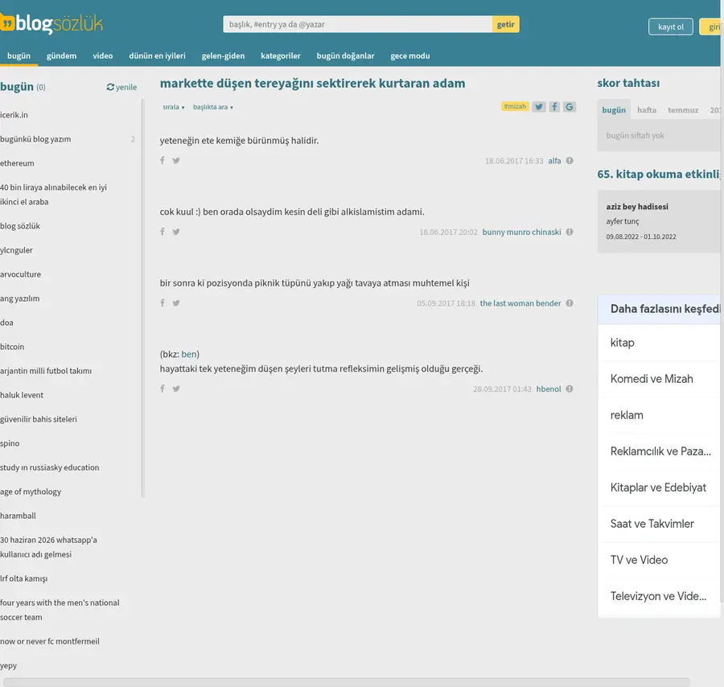Expand the sırala sort dropdown
The image size is (724, 687).
173,107
